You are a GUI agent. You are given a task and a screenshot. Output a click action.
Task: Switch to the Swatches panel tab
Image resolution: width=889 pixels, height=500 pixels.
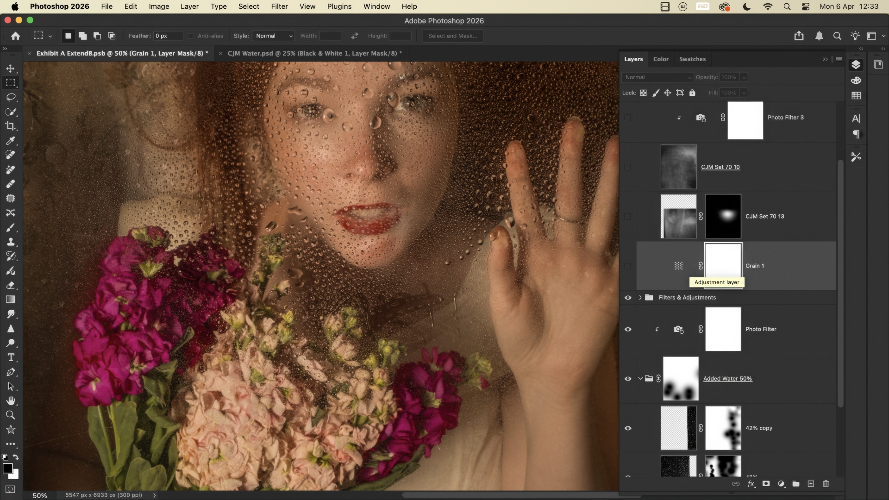click(692, 59)
